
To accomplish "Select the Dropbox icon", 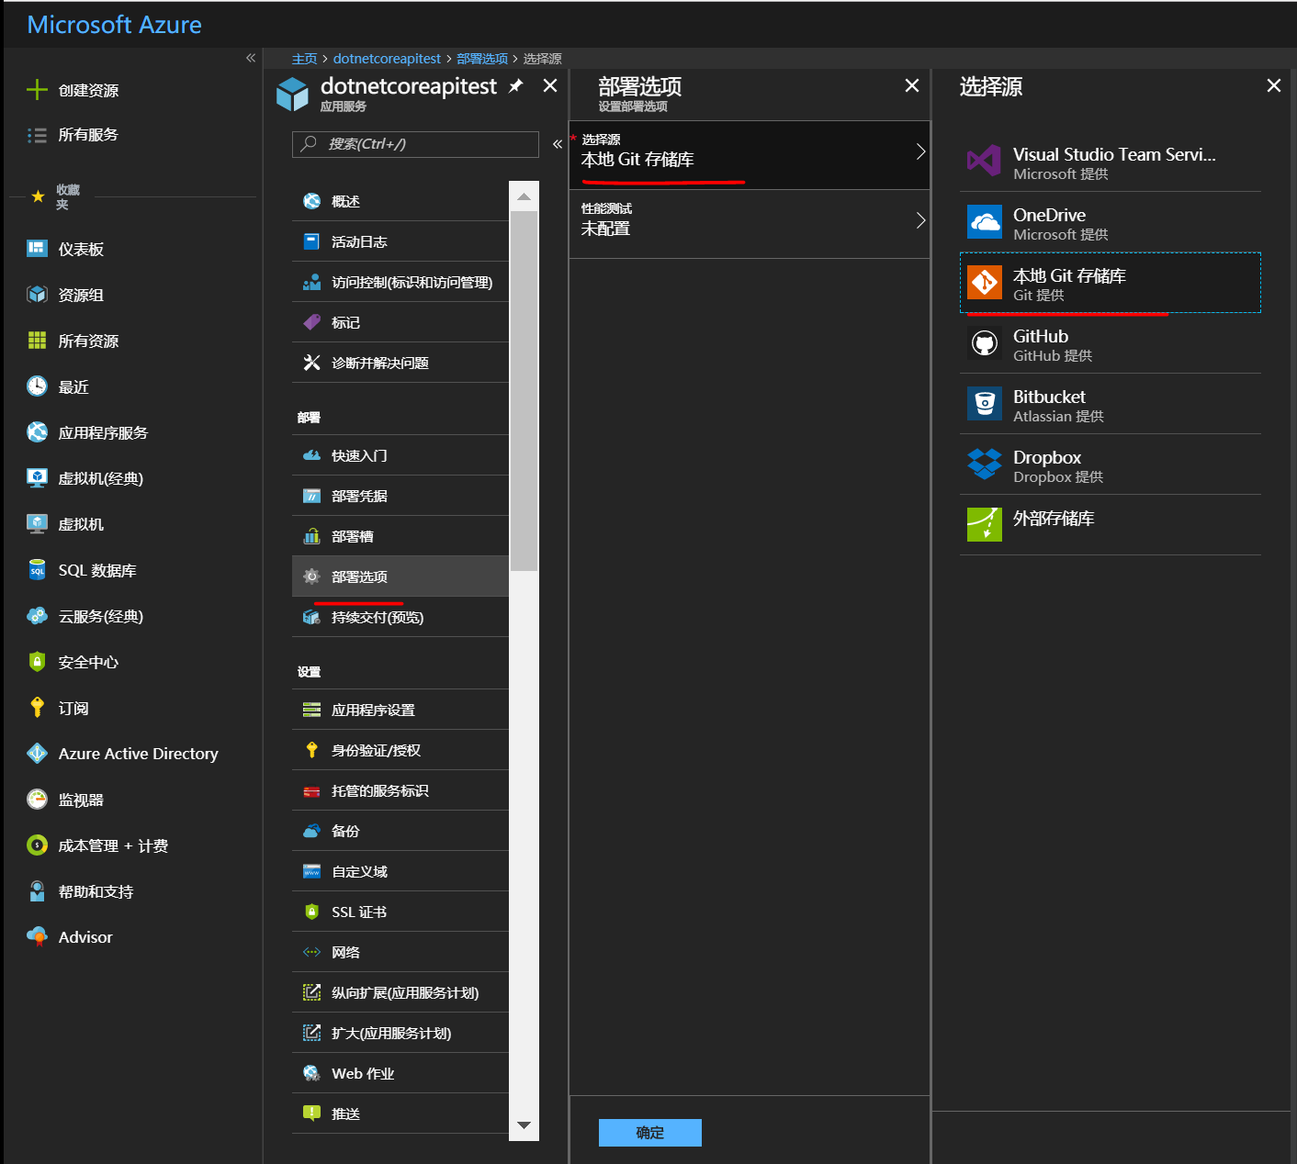I will point(985,464).
